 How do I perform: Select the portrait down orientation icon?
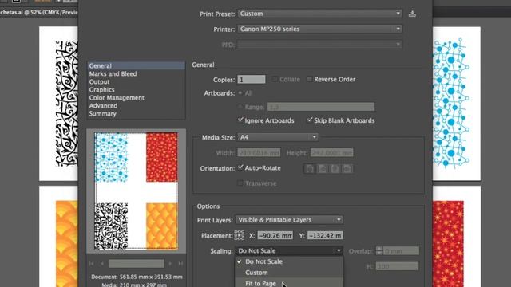click(335, 168)
